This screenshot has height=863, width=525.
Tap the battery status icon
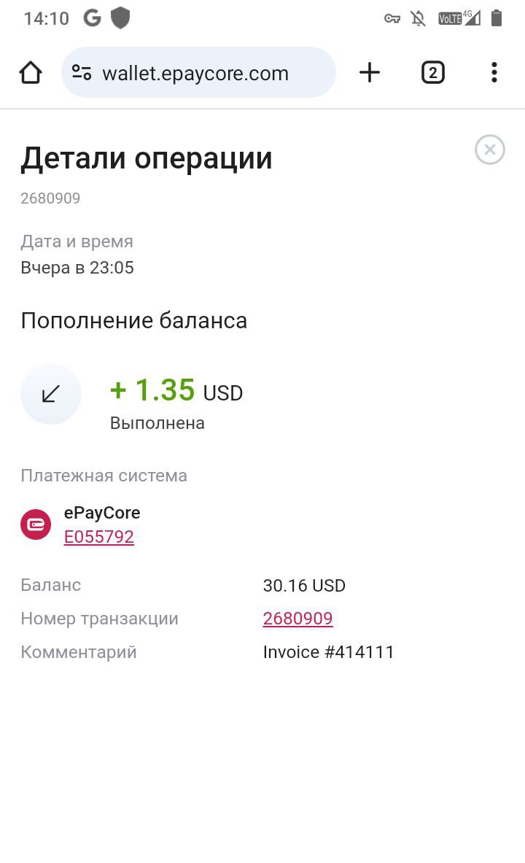point(497,18)
